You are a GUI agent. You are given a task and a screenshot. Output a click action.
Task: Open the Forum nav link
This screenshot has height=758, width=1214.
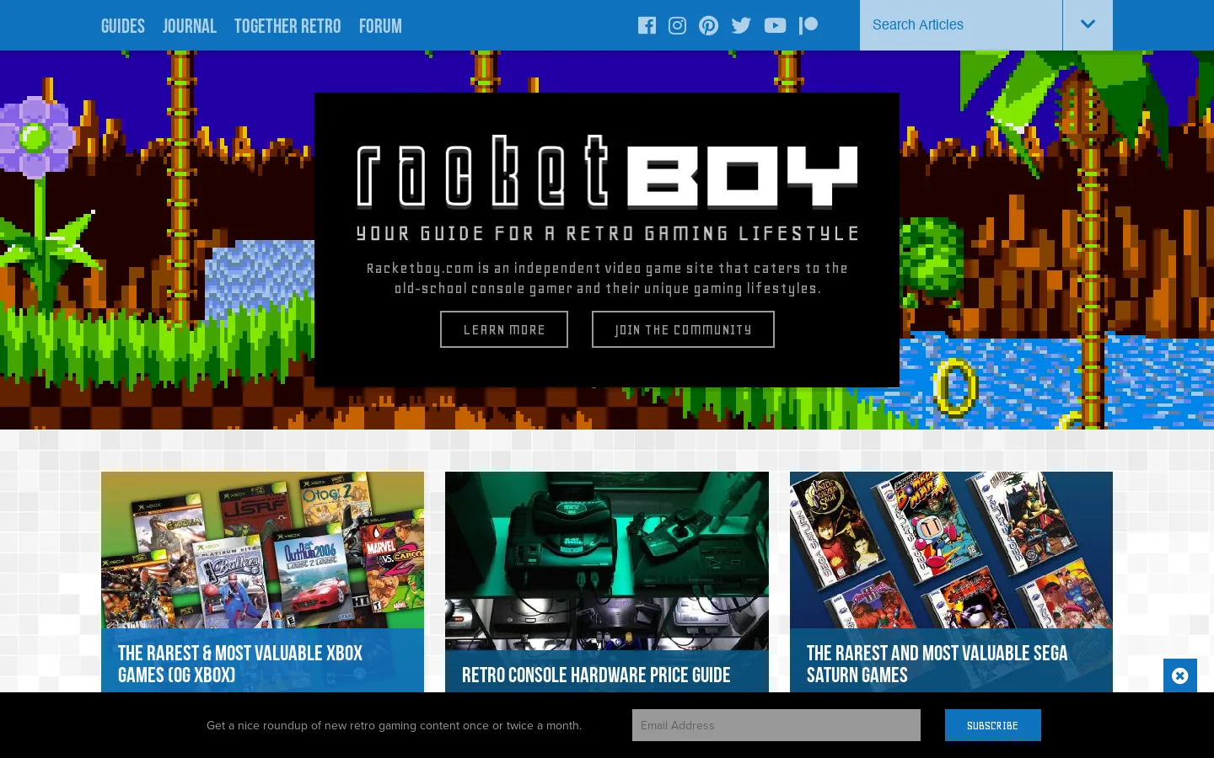(380, 26)
